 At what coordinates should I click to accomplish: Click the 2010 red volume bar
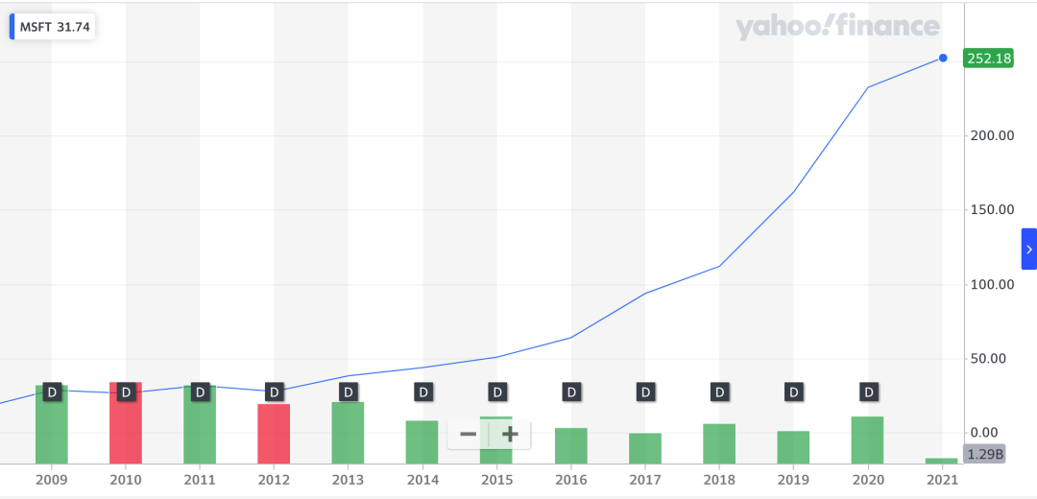point(126,423)
